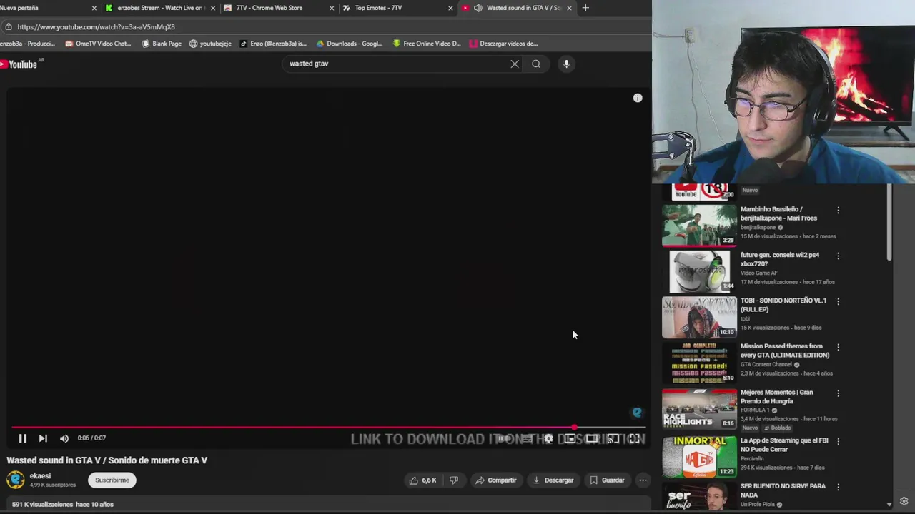This screenshot has width=915, height=514.
Task: Toggle the autoplay switch in player
Action: (504, 438)
